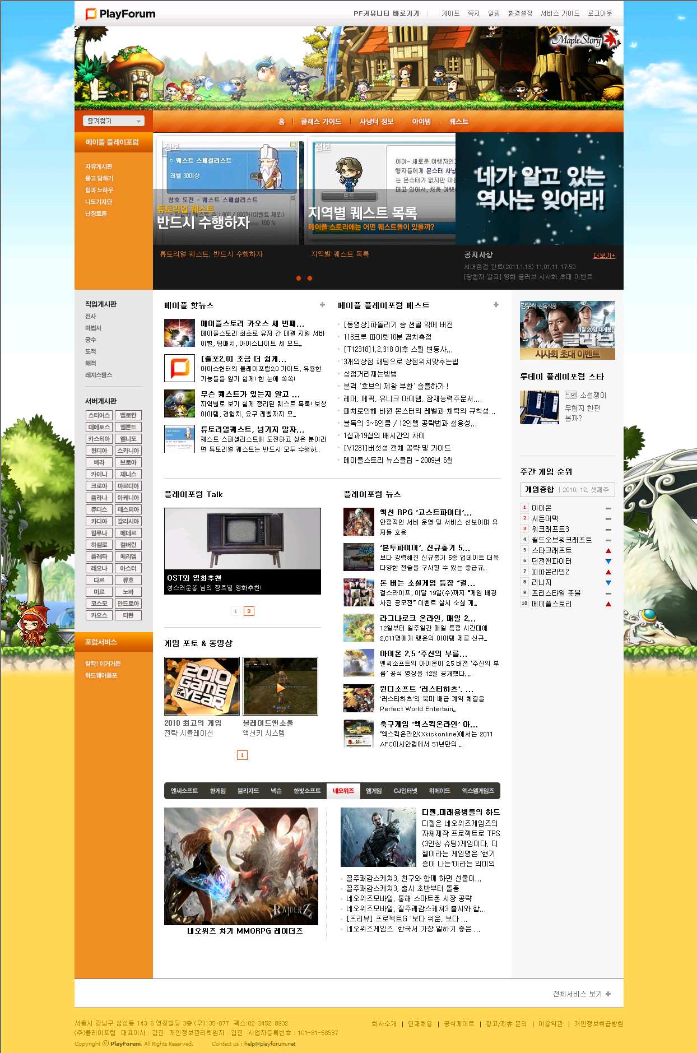Select the first carousel dot indicator
This screenshot has width=697, height=1053.
(x=299, y=278)
